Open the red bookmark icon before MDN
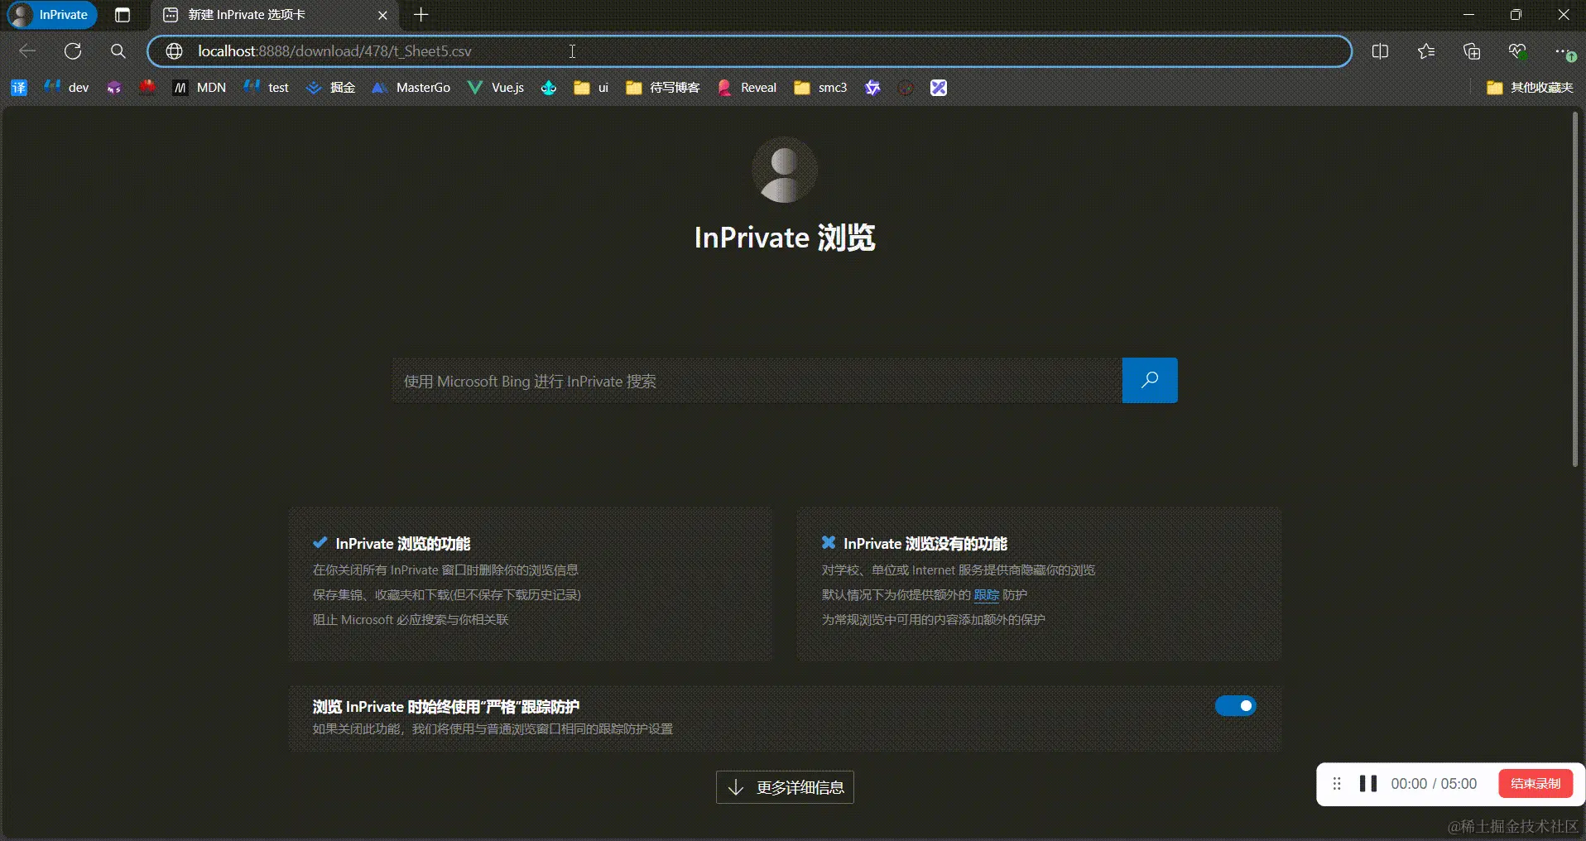Viewport: 1586px width, 841px height. (x=147, y=88)
